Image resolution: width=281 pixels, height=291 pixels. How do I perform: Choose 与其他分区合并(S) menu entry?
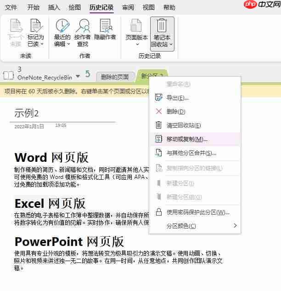pos(195,153)
